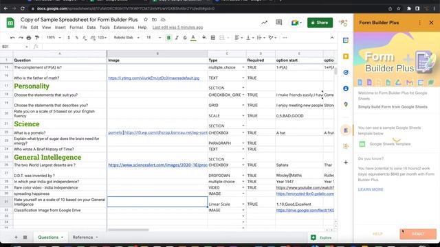Select the Form Builder Plus add-on side icon
Screen dimensions: 440x247
tap(346, 130)
